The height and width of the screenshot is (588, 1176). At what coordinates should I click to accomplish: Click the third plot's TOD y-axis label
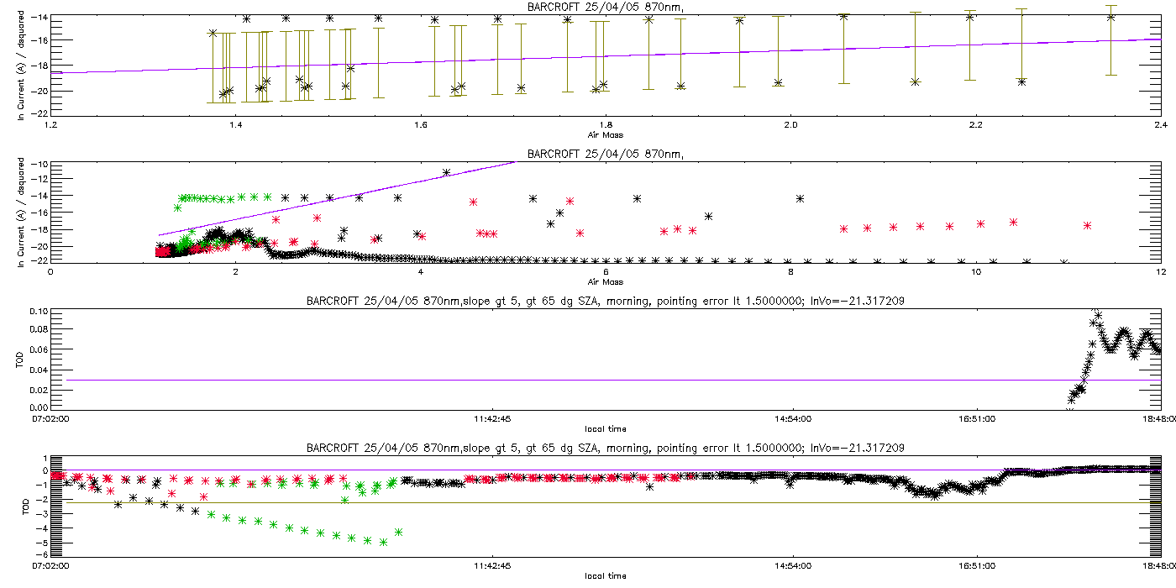23,360
